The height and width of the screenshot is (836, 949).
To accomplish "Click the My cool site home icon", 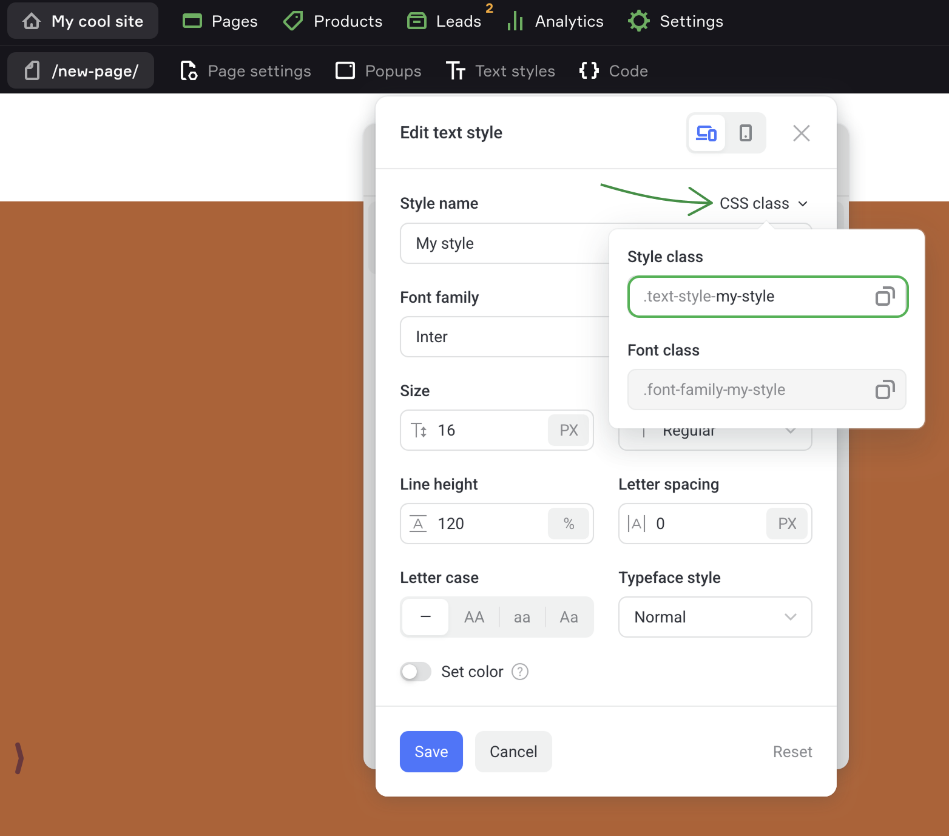I will point(32,21).
